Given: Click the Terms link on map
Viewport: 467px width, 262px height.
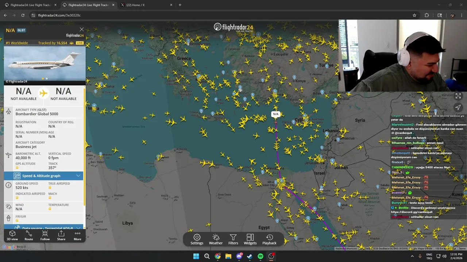Looking at the screenshot, I should 462,249.
